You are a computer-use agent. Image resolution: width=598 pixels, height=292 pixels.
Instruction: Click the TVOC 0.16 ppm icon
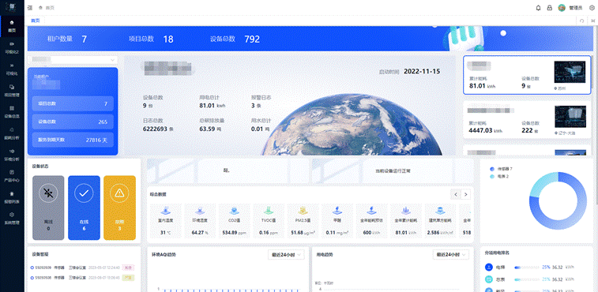point(269,210)
